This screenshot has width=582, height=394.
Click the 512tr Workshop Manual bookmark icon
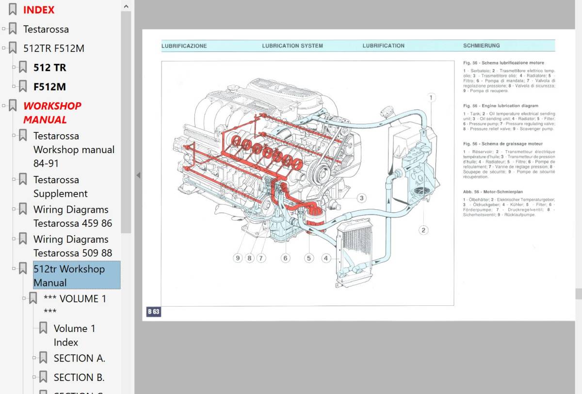coord(23,269)
